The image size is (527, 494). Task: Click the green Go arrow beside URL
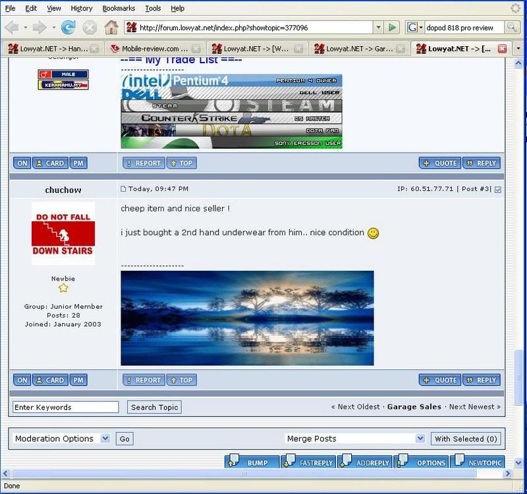[393, 28]
